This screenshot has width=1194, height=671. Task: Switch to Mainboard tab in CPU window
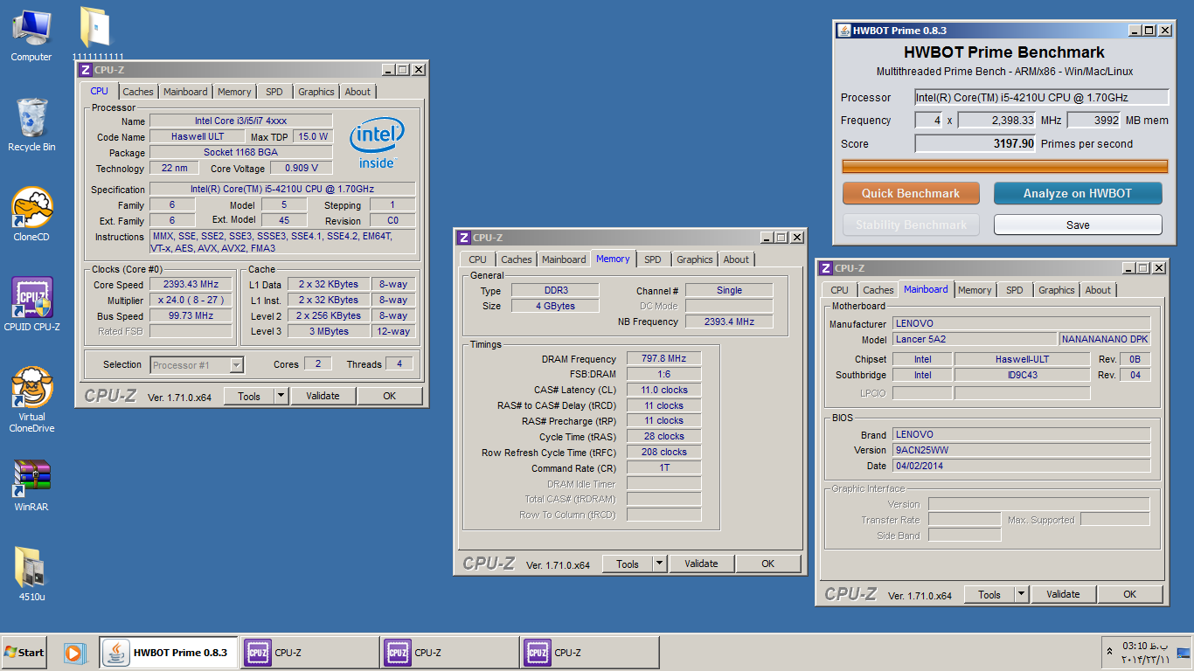point(185,92)
